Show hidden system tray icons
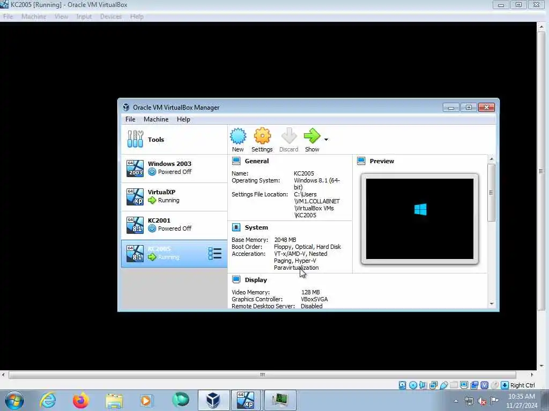The height and width of the screenshot is (411, 549). pos(456,401)
